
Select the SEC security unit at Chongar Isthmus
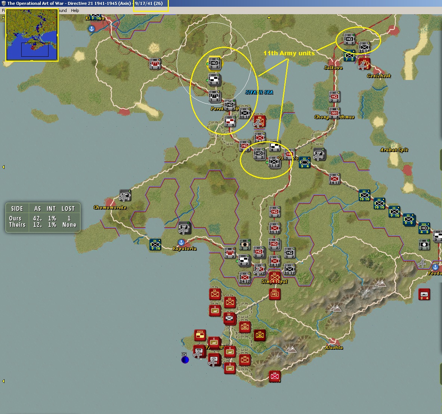pyautogui.click(x=334, y=113)
